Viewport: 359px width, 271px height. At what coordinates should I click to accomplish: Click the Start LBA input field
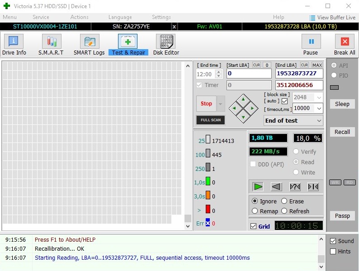pyautogui.click(x=249, y=73)
